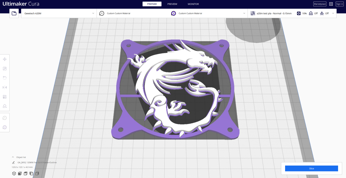Open the Marketplace
346x178 pixels.
pyautogui.click(x=320, y=4)
